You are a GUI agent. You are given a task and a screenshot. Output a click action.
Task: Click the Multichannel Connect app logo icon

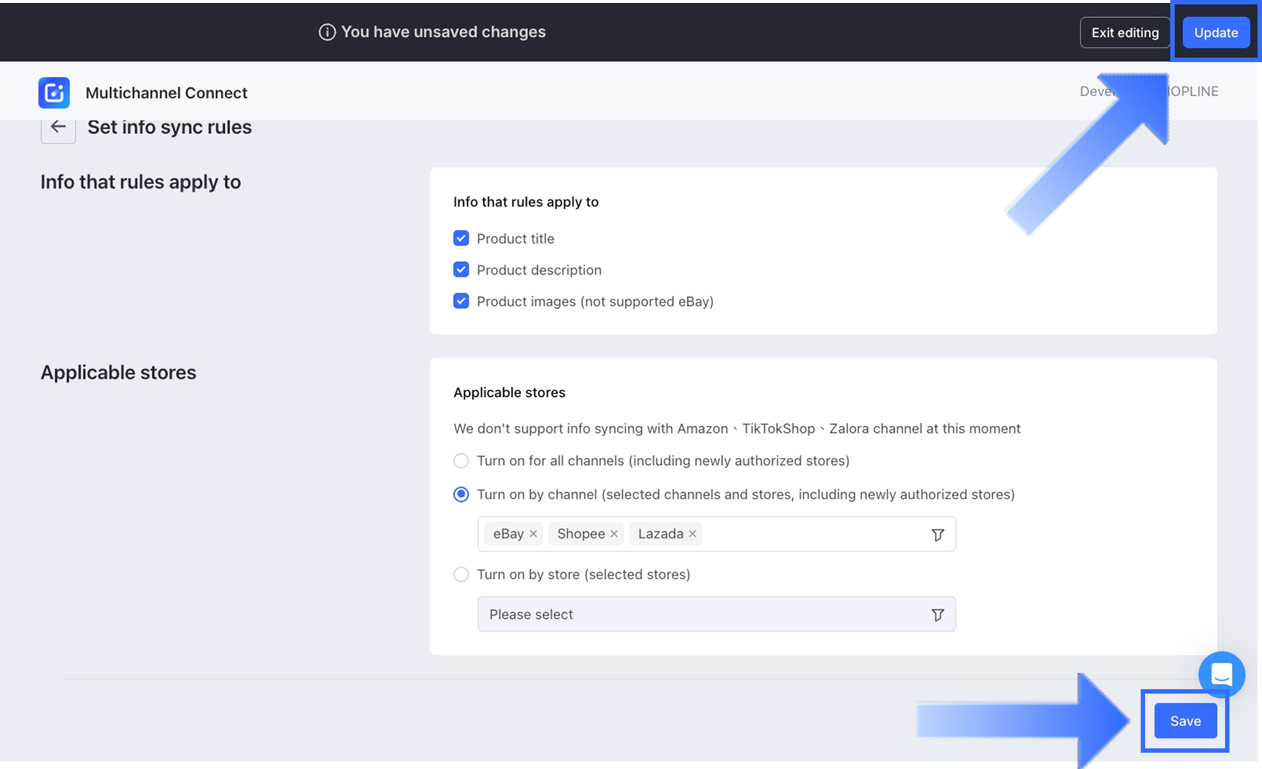coord(54,92)
